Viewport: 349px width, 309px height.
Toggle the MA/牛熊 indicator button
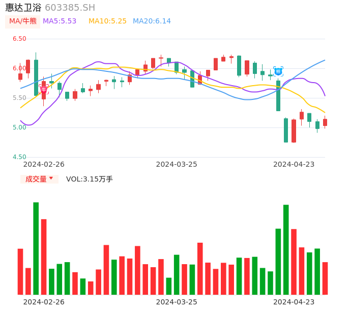23,21
